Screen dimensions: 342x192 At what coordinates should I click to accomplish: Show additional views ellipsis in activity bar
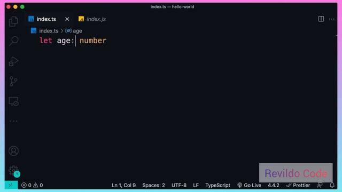point(13,121)
